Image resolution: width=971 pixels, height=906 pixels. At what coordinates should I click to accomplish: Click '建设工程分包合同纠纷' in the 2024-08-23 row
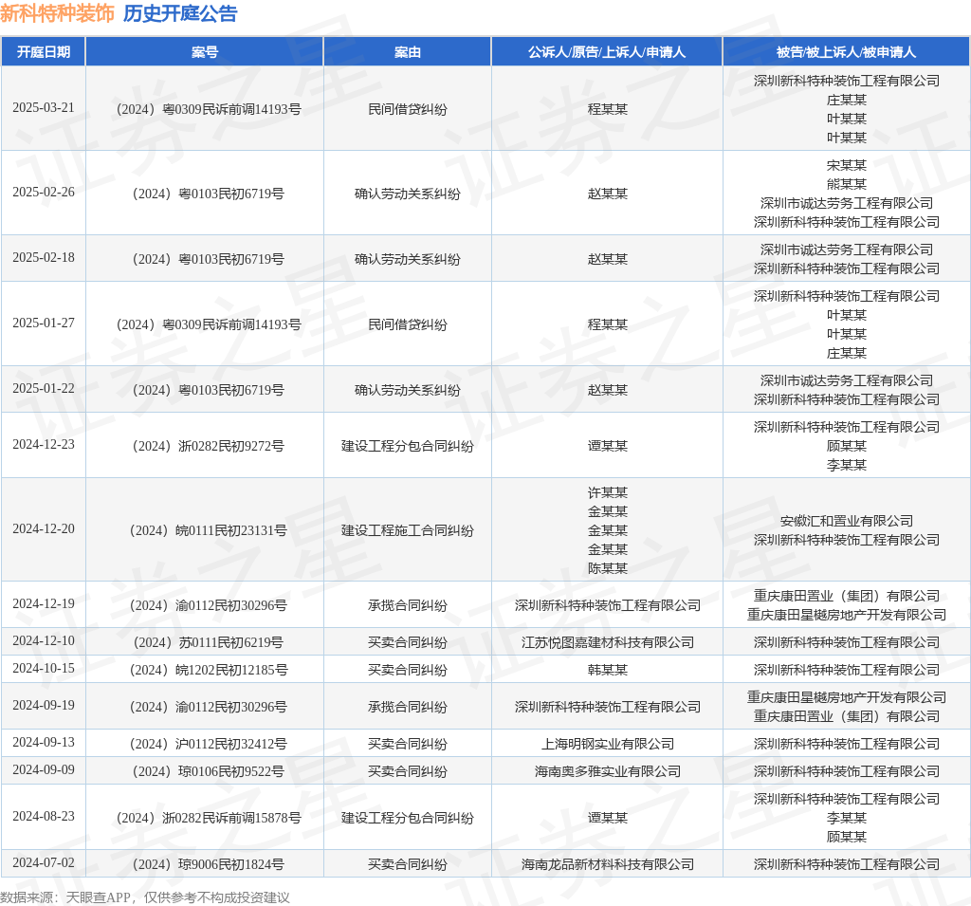coord(408,818)
